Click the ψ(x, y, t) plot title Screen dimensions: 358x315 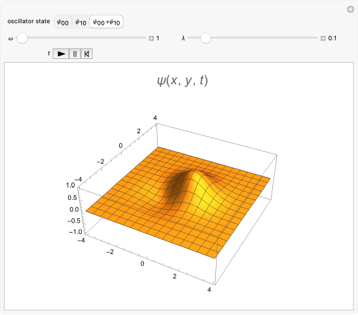click(183, 80)
